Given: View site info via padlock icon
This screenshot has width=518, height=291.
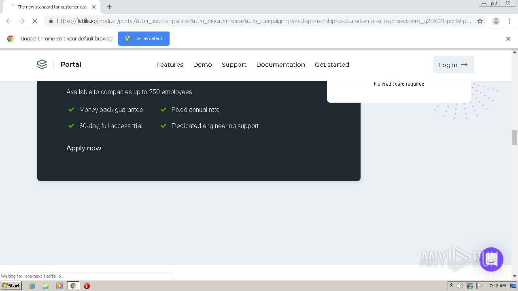Looking at the screenshot, I should [51, 21].
